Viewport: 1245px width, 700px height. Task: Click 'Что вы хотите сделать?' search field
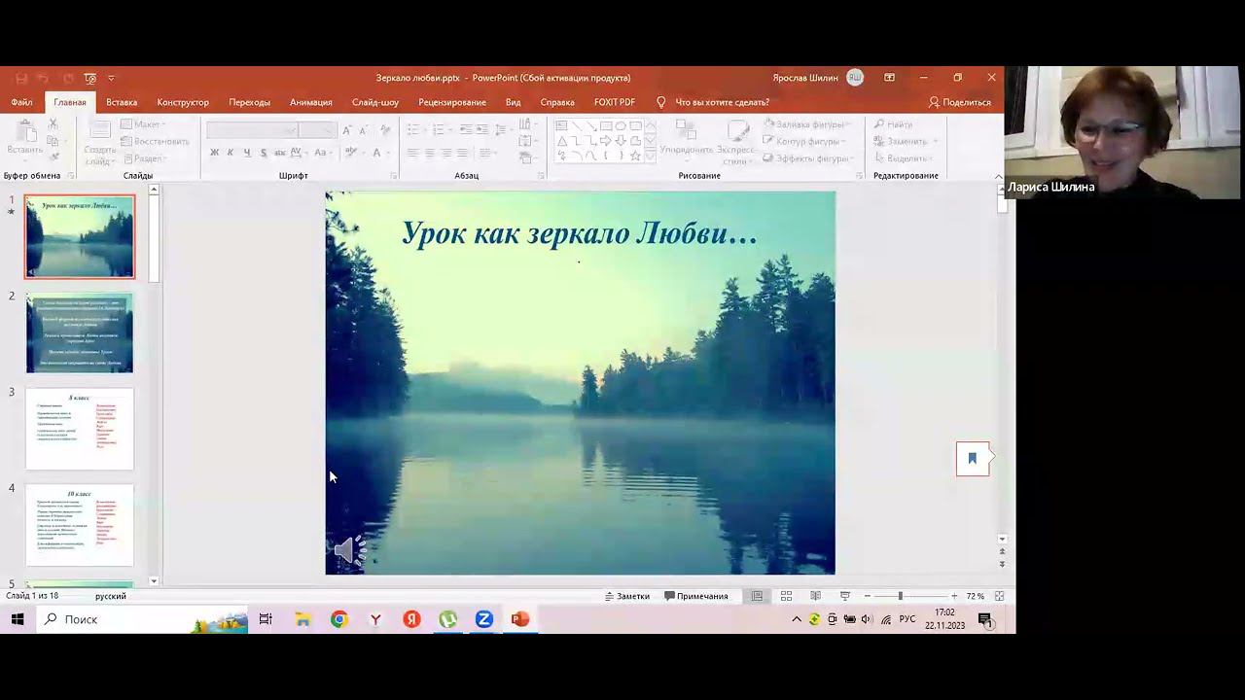[722, 102]
